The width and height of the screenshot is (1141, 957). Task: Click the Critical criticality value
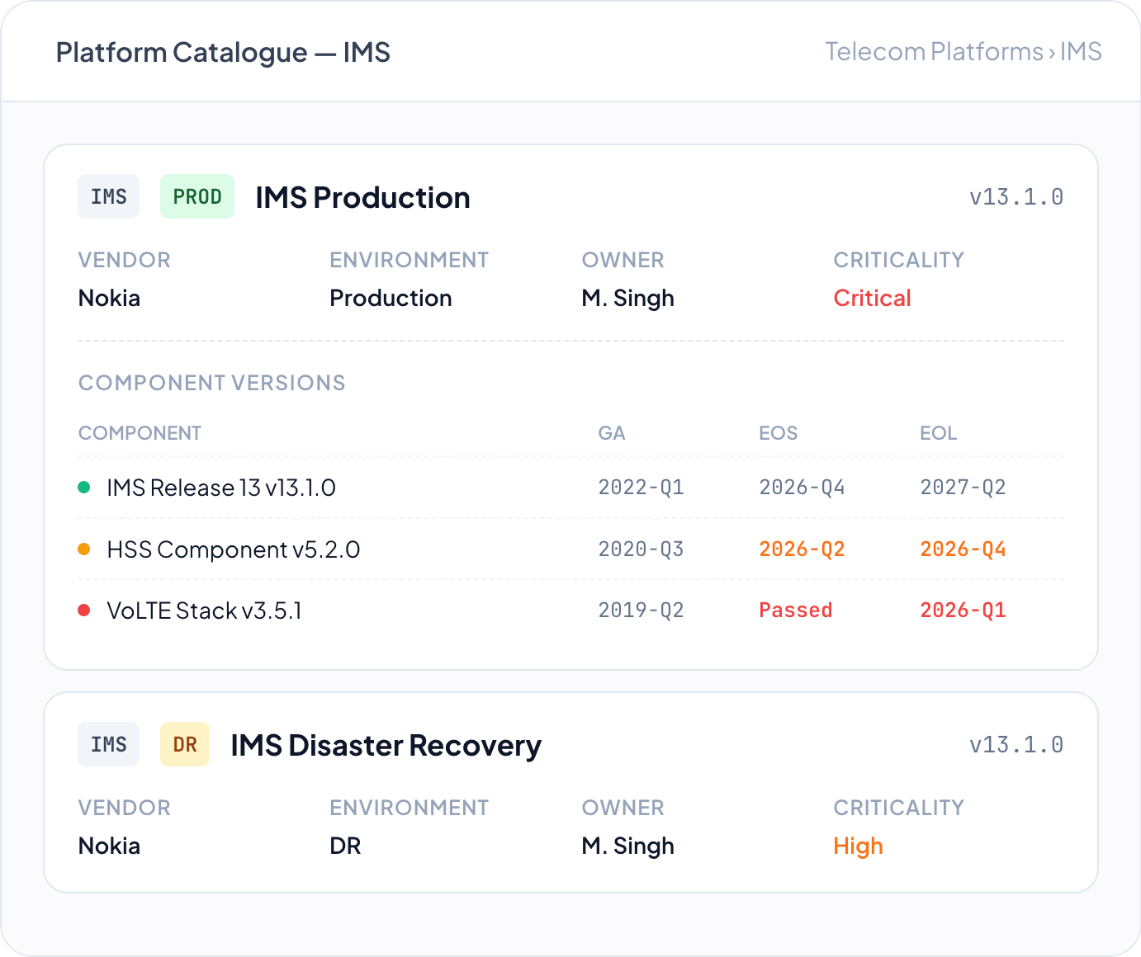(872, 298)
